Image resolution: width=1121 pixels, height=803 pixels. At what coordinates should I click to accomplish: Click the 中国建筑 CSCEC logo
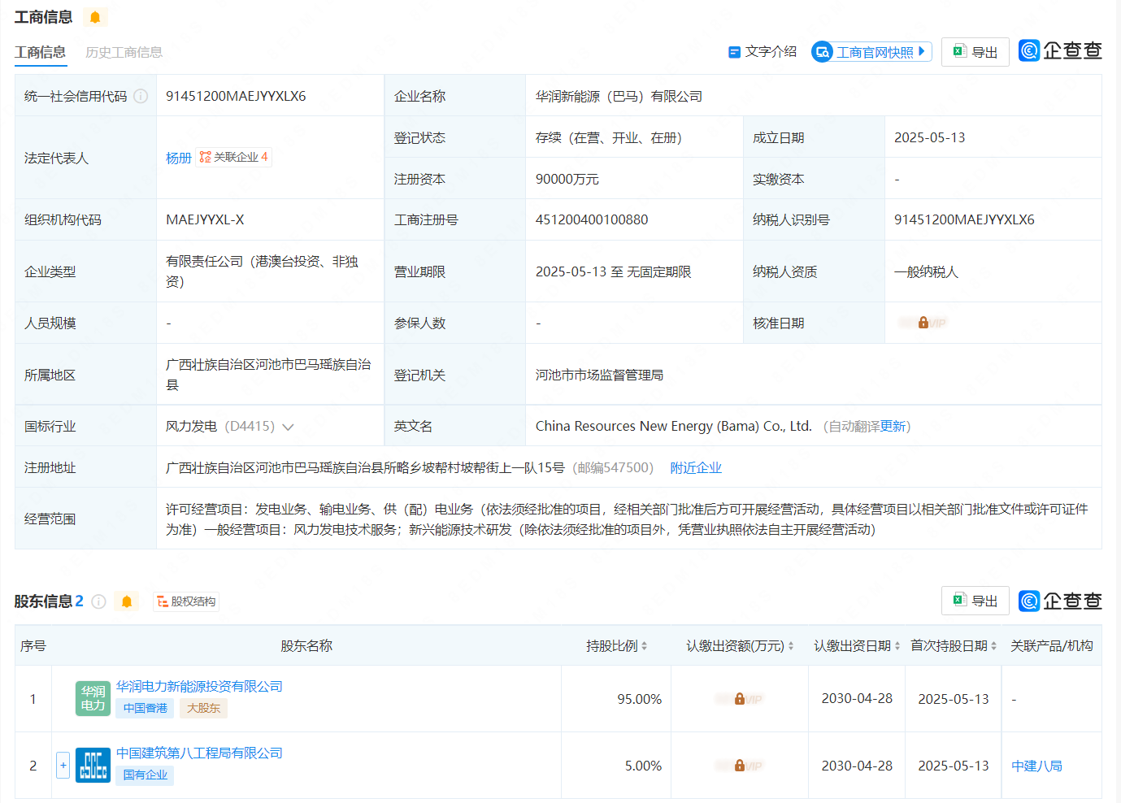93,765
